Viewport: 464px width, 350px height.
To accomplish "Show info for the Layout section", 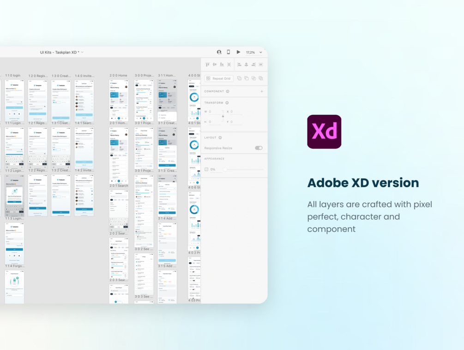I will tap(220, 138).
